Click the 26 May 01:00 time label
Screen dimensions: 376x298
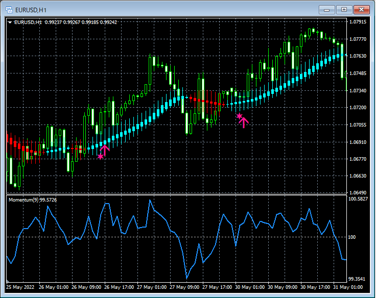pos(54,287)
